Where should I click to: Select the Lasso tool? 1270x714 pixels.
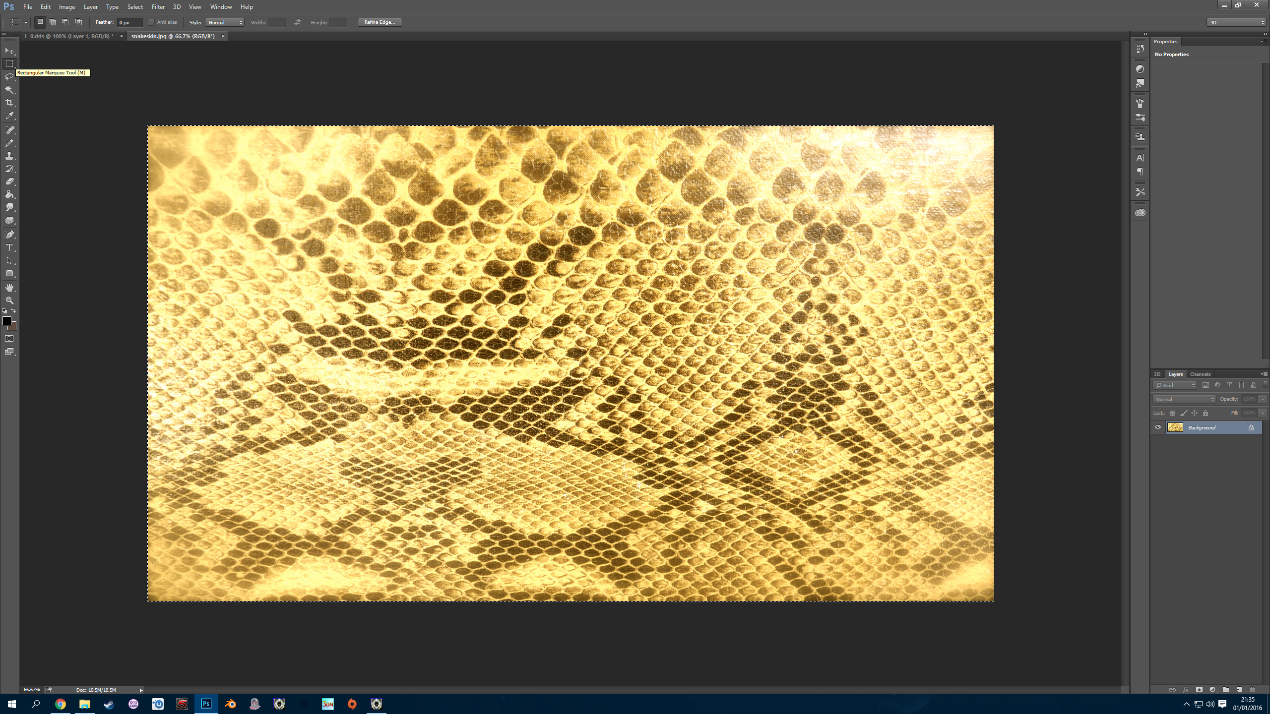9,76
